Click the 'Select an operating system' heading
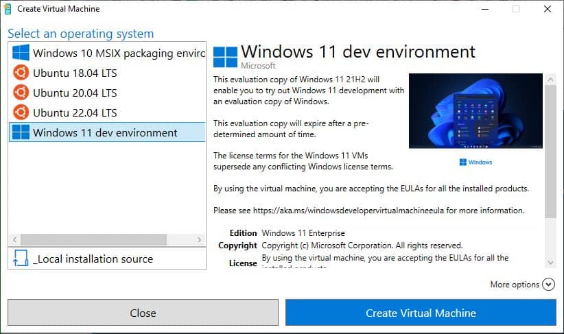 pyautogui.click(x=80, y=34)
